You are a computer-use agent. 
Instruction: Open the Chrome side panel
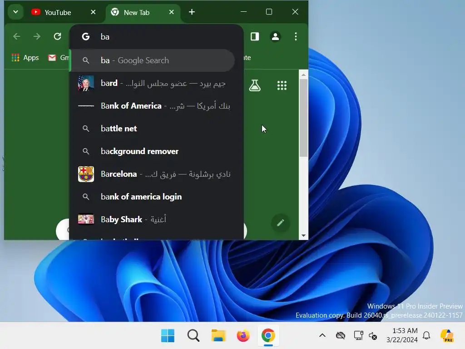pyautogui.click(x=255, y=36)
